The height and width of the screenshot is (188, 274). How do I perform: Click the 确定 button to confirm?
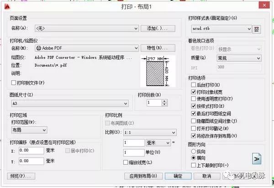pos(178,176)
